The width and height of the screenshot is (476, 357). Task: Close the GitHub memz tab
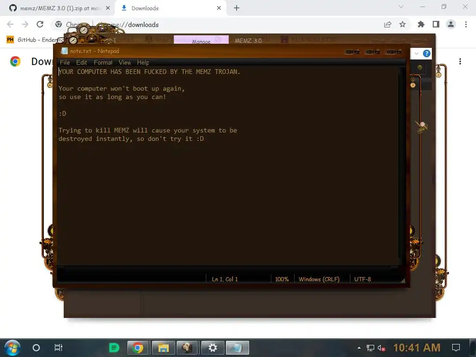108,8
